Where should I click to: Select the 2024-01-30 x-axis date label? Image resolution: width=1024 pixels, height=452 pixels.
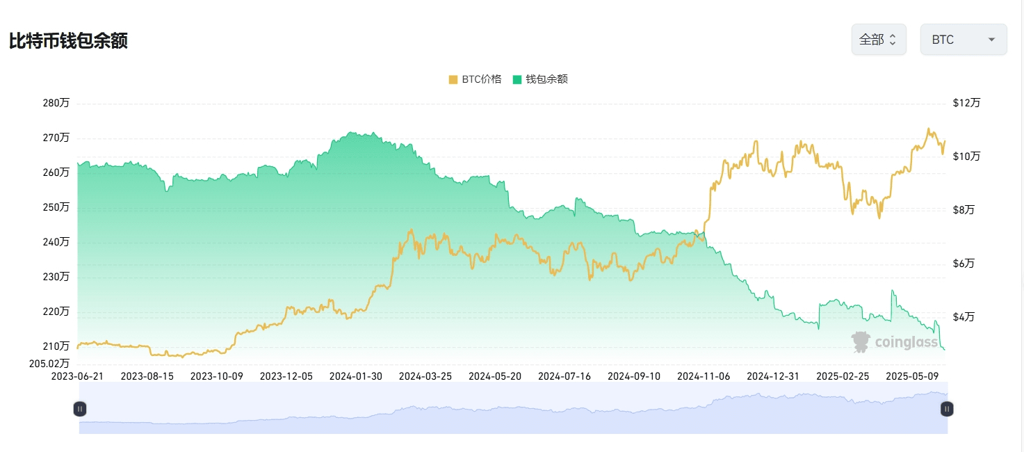point(355,376)
